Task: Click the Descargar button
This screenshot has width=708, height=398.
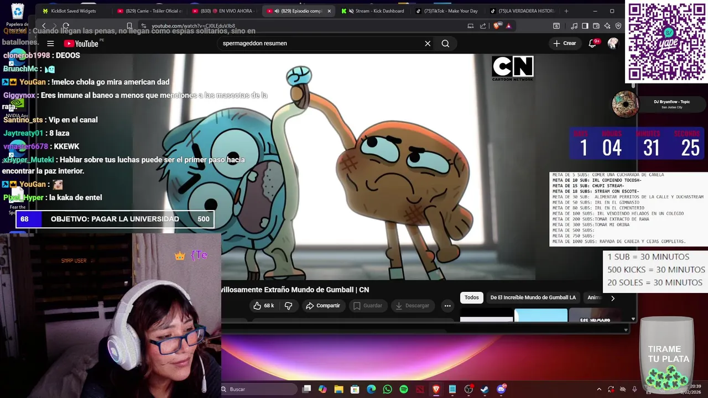Action: pyautogui.click(x=412, y=306)
